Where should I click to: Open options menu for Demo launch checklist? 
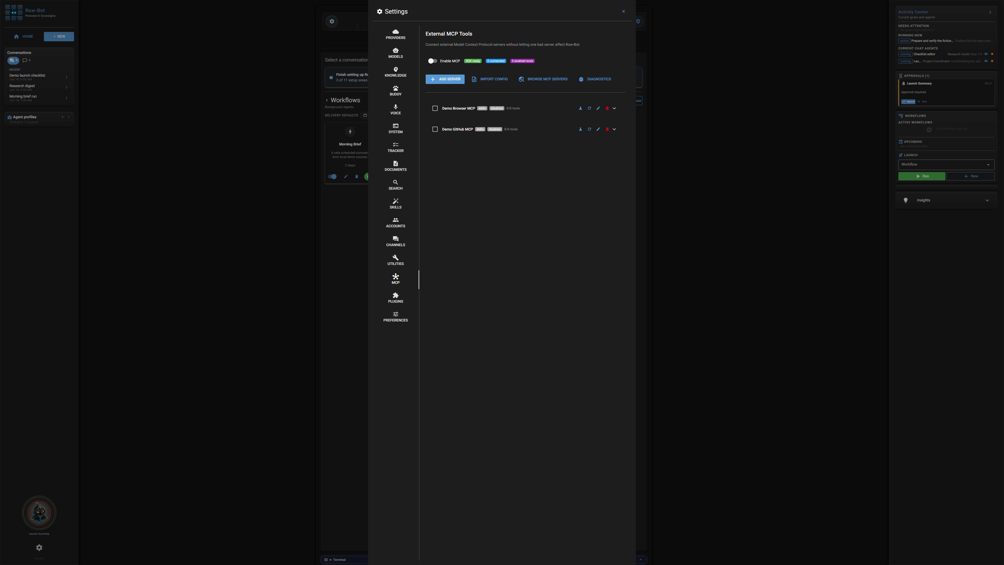pyautogui.click(x=67, y=77)
